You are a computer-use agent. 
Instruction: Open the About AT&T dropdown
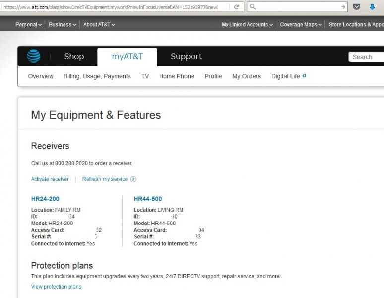(x=100, y=24)
